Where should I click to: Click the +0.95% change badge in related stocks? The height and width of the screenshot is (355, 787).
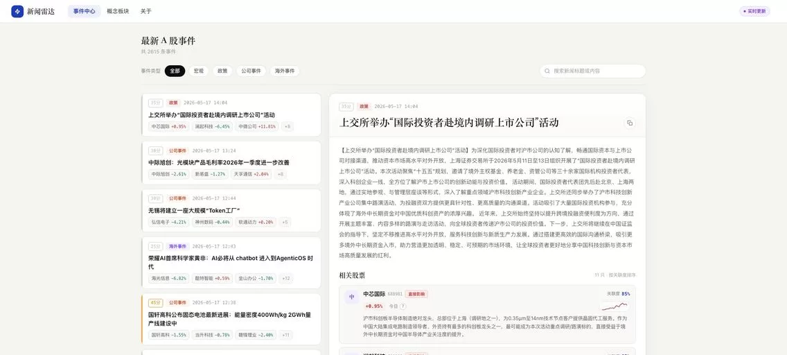[374, 306]
